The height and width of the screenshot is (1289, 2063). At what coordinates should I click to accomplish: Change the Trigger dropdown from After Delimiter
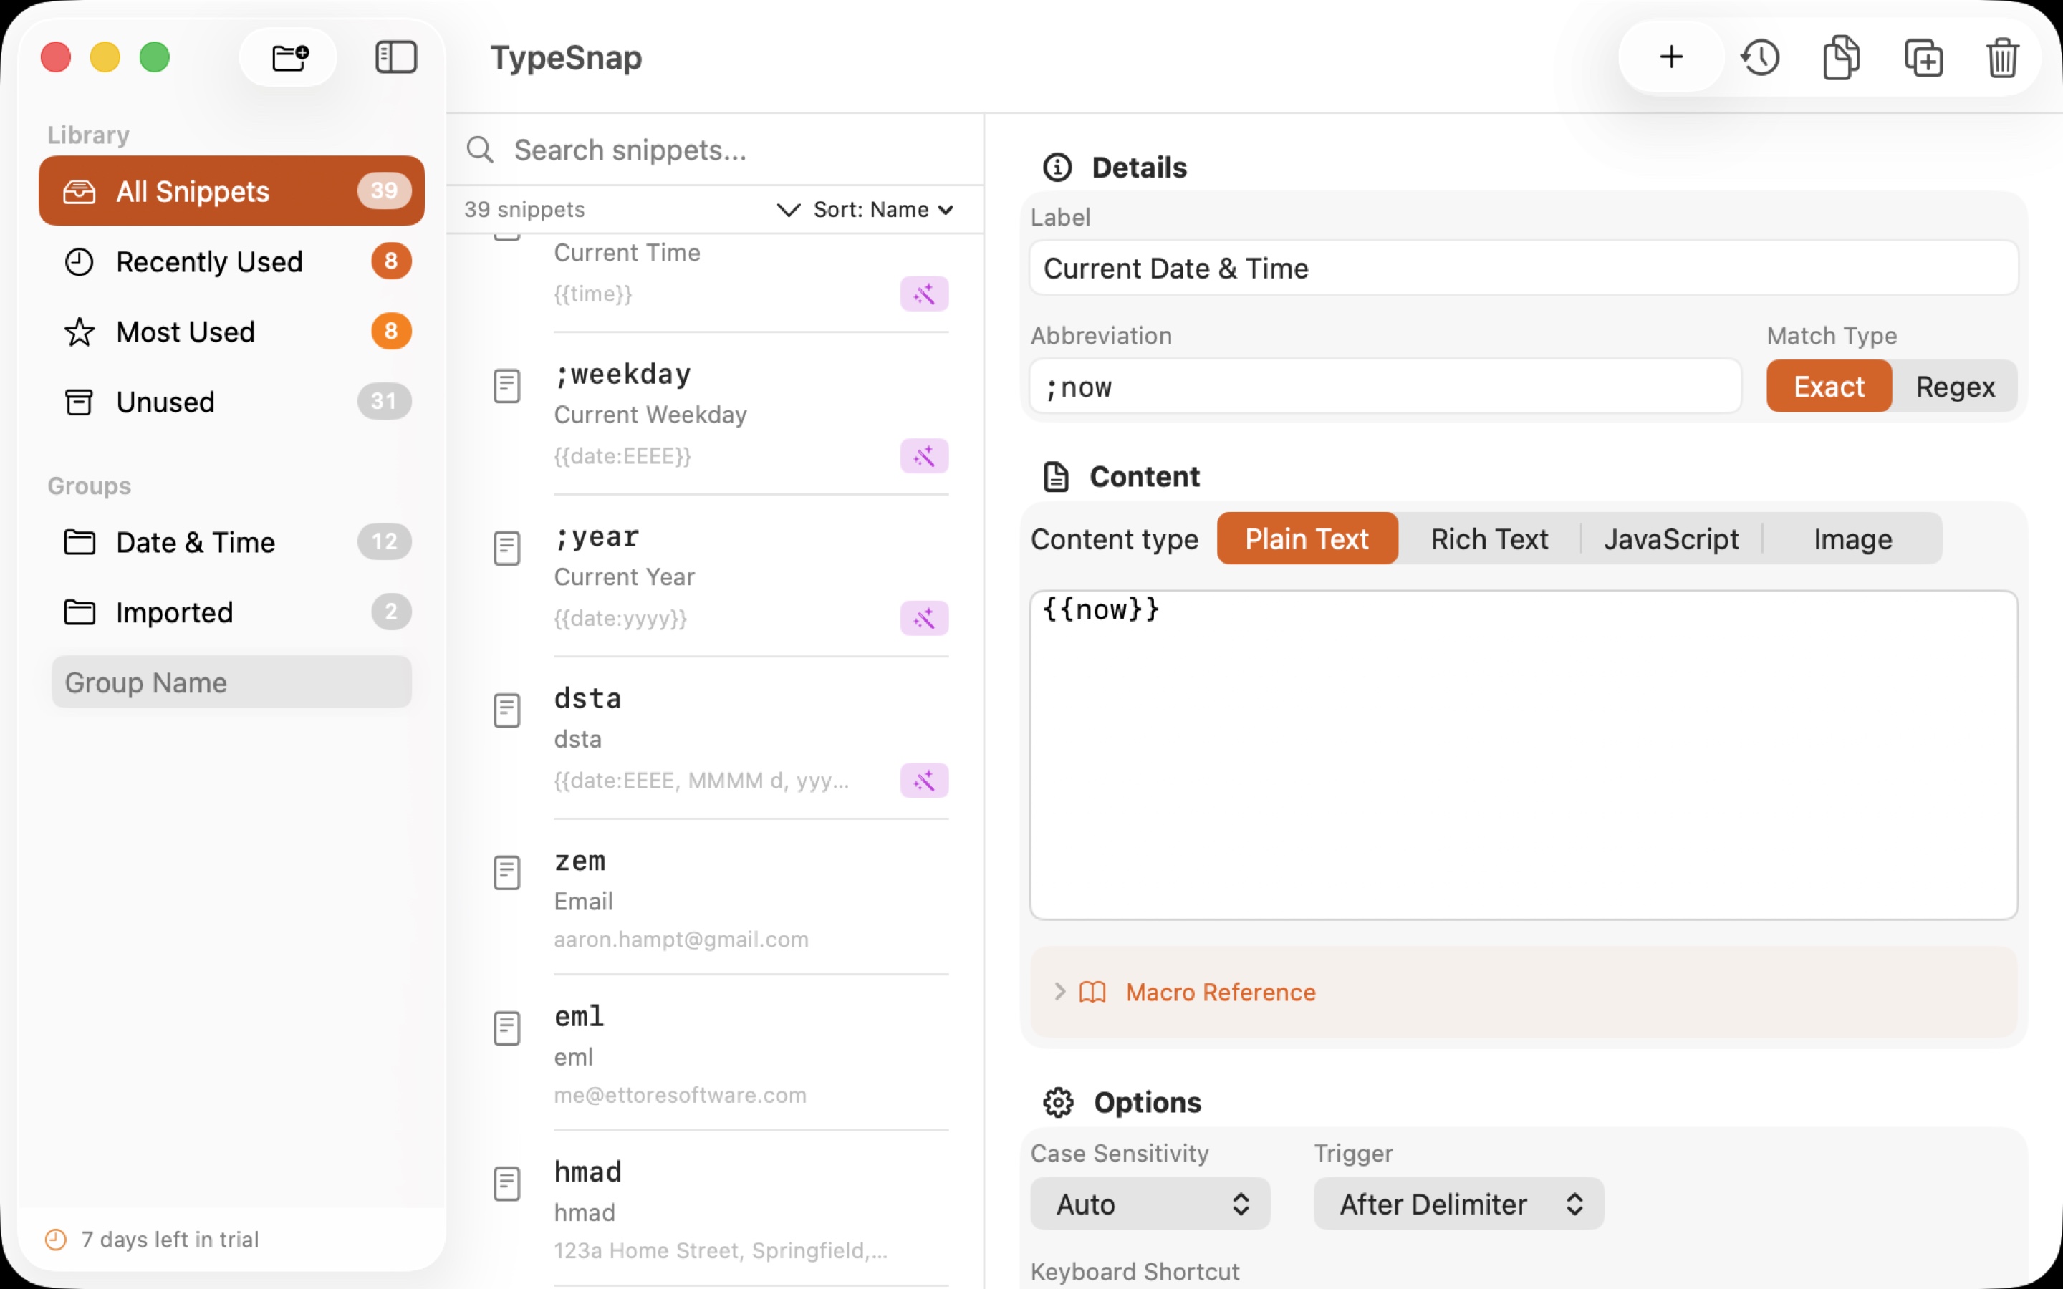pyautogui.click(x=1457, y=1204)
